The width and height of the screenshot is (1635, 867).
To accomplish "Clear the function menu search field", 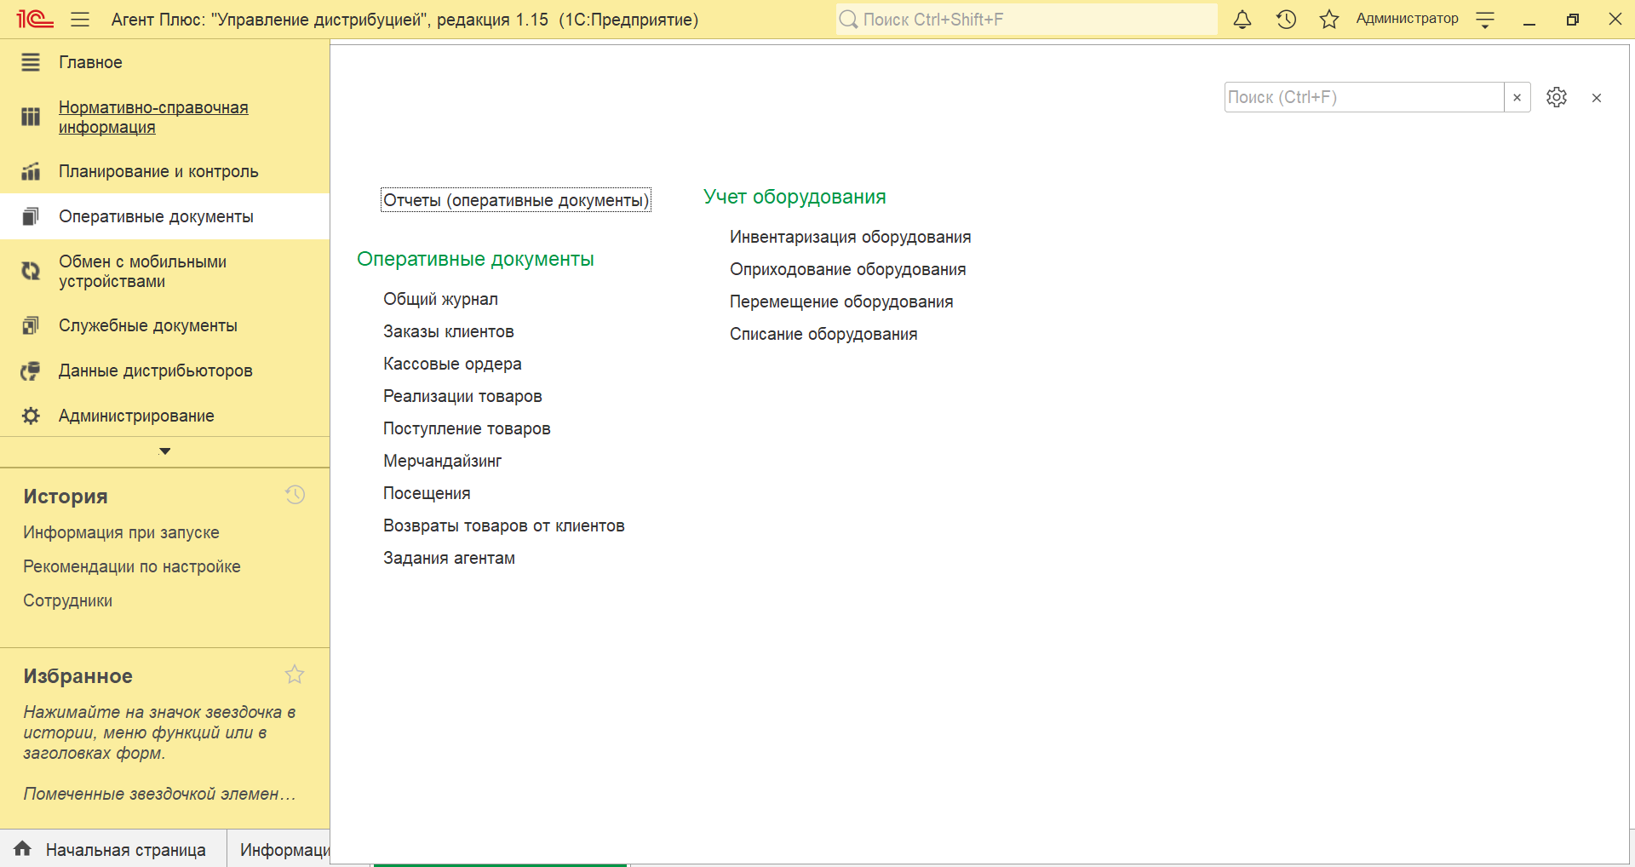I will (1517, 97).
